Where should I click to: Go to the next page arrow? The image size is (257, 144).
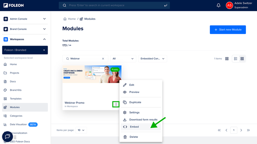click(x=241, y=130)
